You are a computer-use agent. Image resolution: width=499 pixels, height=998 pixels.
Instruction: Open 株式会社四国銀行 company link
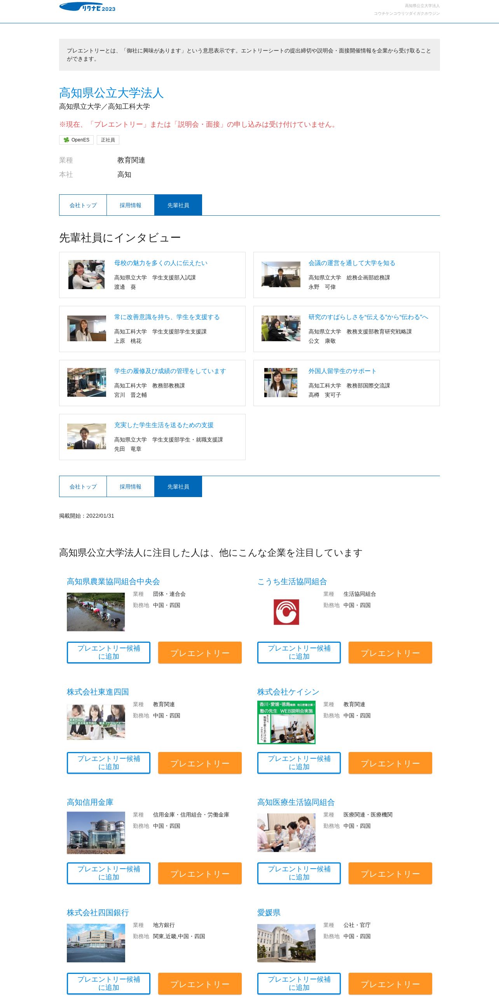98,913
